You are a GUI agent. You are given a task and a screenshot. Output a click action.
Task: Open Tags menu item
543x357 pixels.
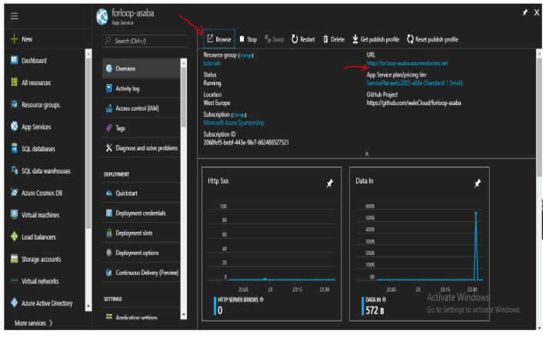pos(142,128)
